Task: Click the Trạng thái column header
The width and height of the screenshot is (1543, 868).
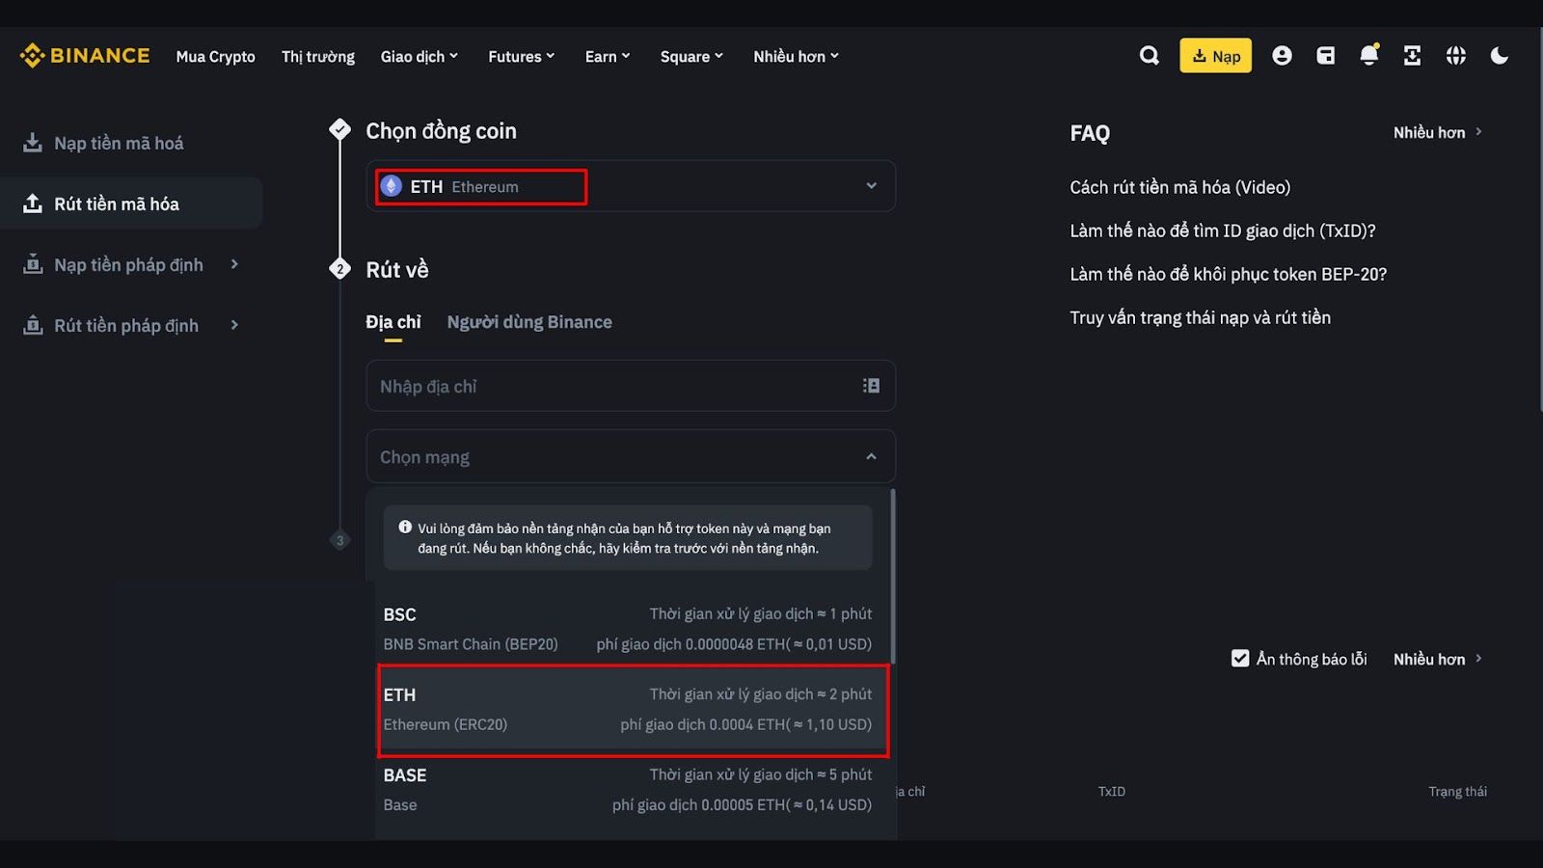Action: coord(1457,791)
